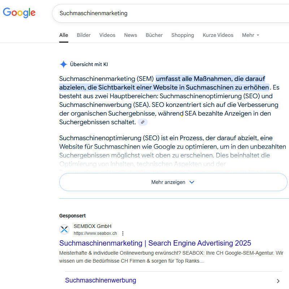Click into the Suchmaschinenmarketing search field
This screenshot has width=289, height=289.
coord(171,13)
